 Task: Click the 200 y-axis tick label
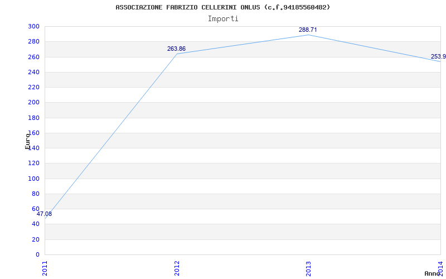[33, 103]
